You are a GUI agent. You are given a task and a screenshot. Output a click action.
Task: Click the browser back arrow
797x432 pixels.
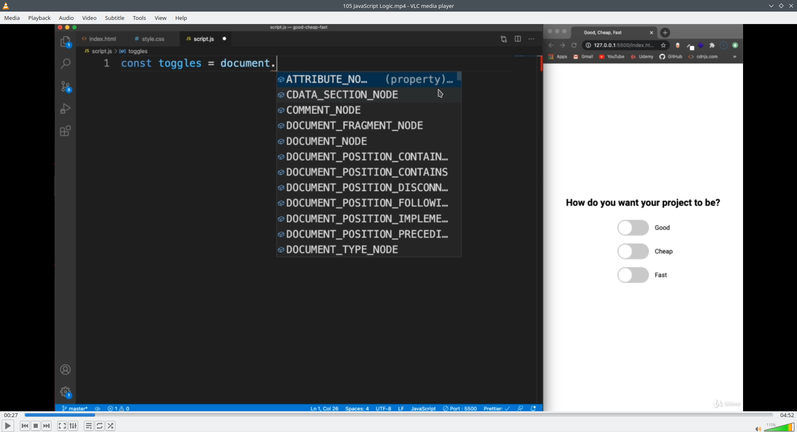click(x=551, y=45)
